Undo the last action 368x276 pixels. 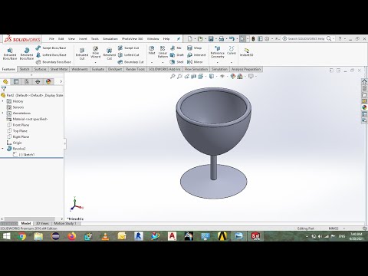(x=232, y=39)
